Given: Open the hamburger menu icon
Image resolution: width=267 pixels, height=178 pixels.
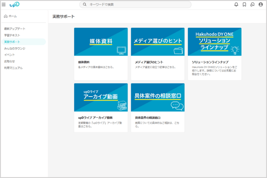Looking at the screenshot, I should point(4,4).
